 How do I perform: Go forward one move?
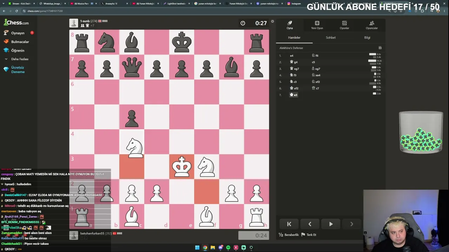click(x=351, y=224)
